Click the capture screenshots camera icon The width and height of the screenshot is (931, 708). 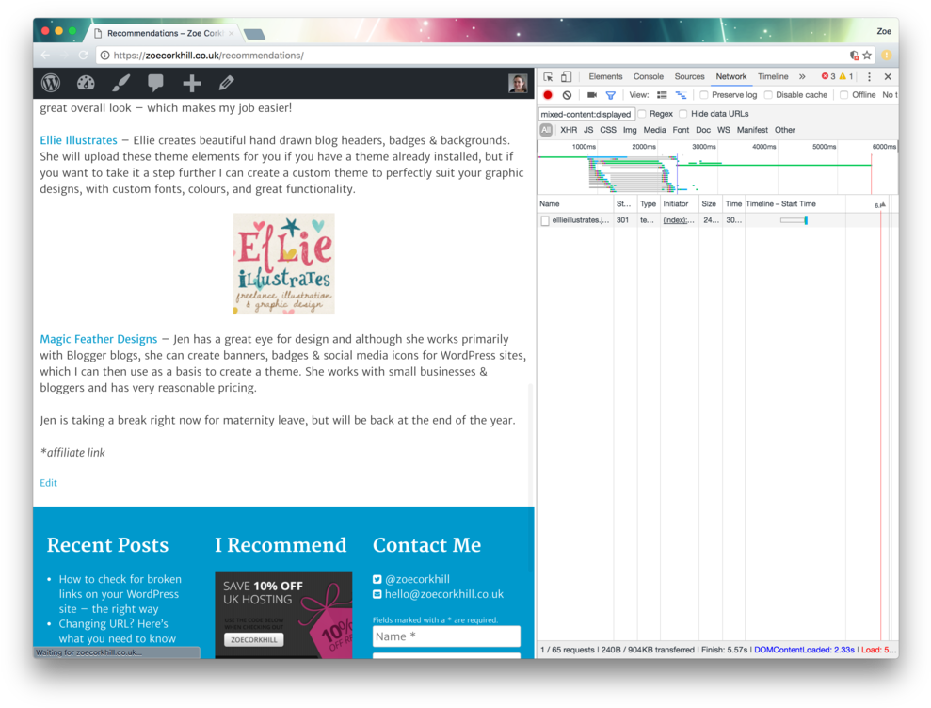[x=592, y=95]
